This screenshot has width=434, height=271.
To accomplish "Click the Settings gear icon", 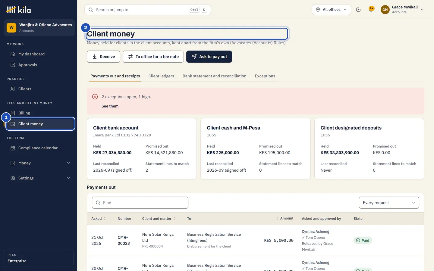I will click(x=13, y=178).
